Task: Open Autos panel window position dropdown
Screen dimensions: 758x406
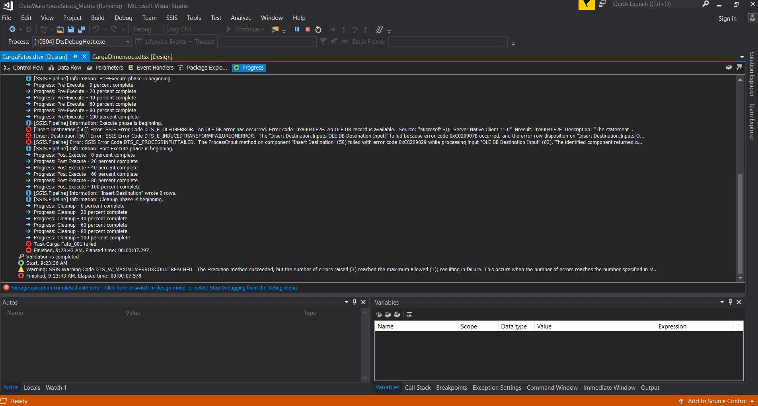Action: [346, 302]
